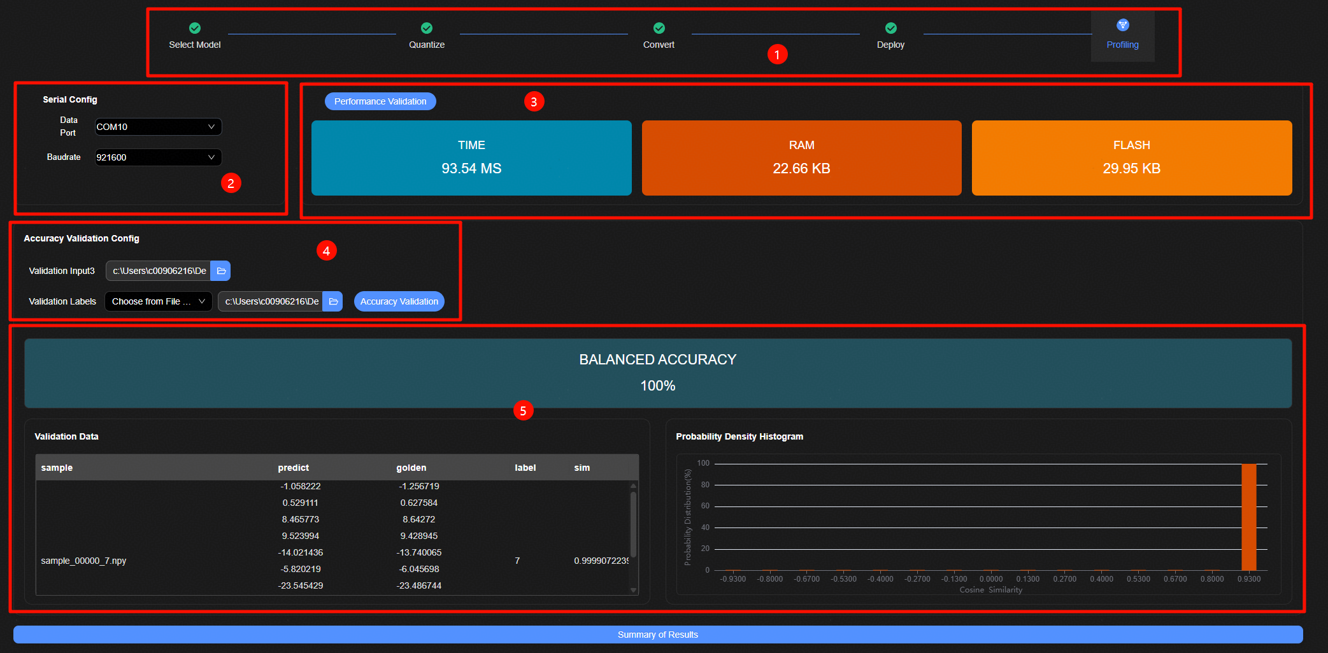This screenshot has width=1328, height=653.
Task: Click the Validation Input3 path field
Action: (159, 271)
